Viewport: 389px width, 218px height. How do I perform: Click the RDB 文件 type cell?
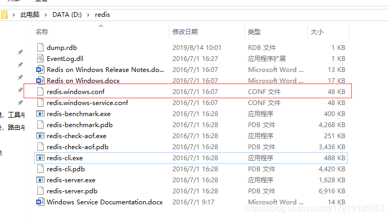click(262, 47)
